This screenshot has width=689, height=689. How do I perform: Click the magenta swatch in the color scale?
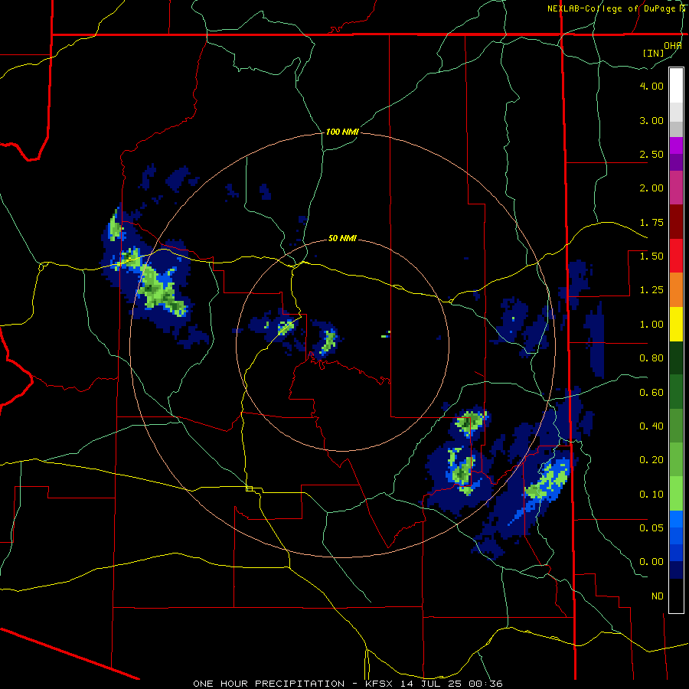pos(676,188)
